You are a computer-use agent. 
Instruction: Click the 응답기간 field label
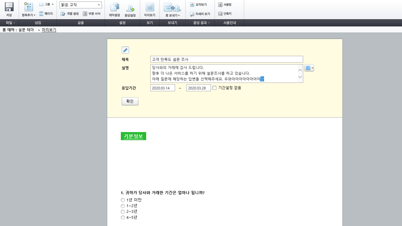pos(129,88)
